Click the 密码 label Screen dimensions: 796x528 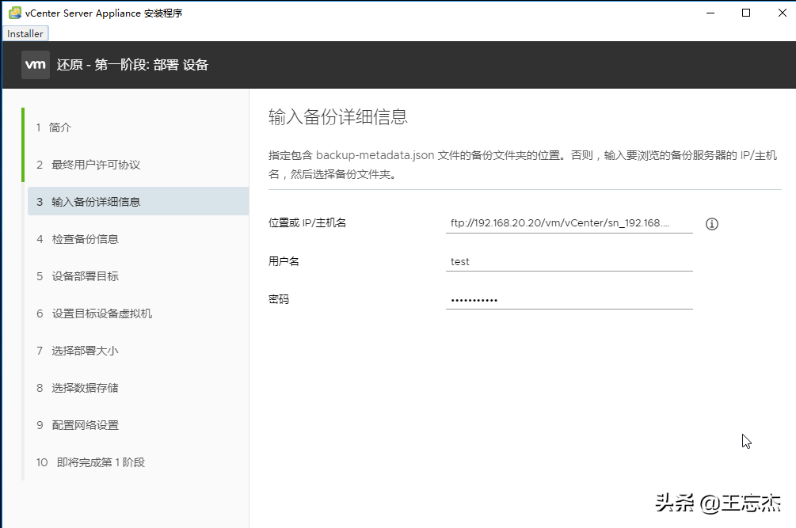279,299
